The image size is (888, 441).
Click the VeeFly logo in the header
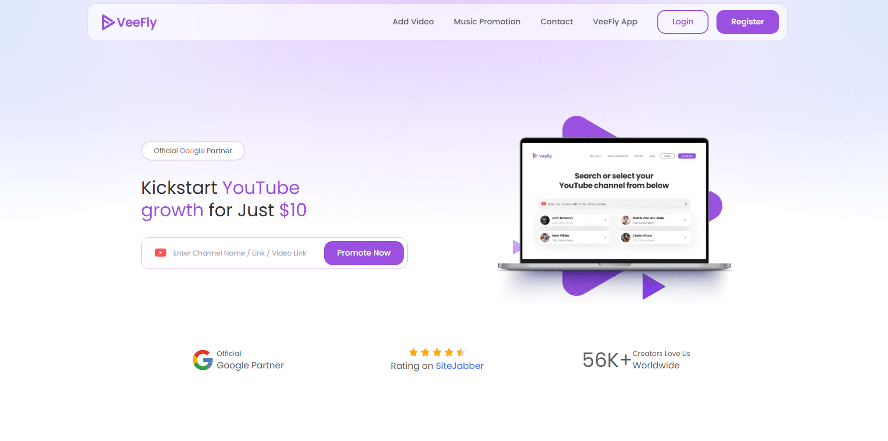(129, 22)
